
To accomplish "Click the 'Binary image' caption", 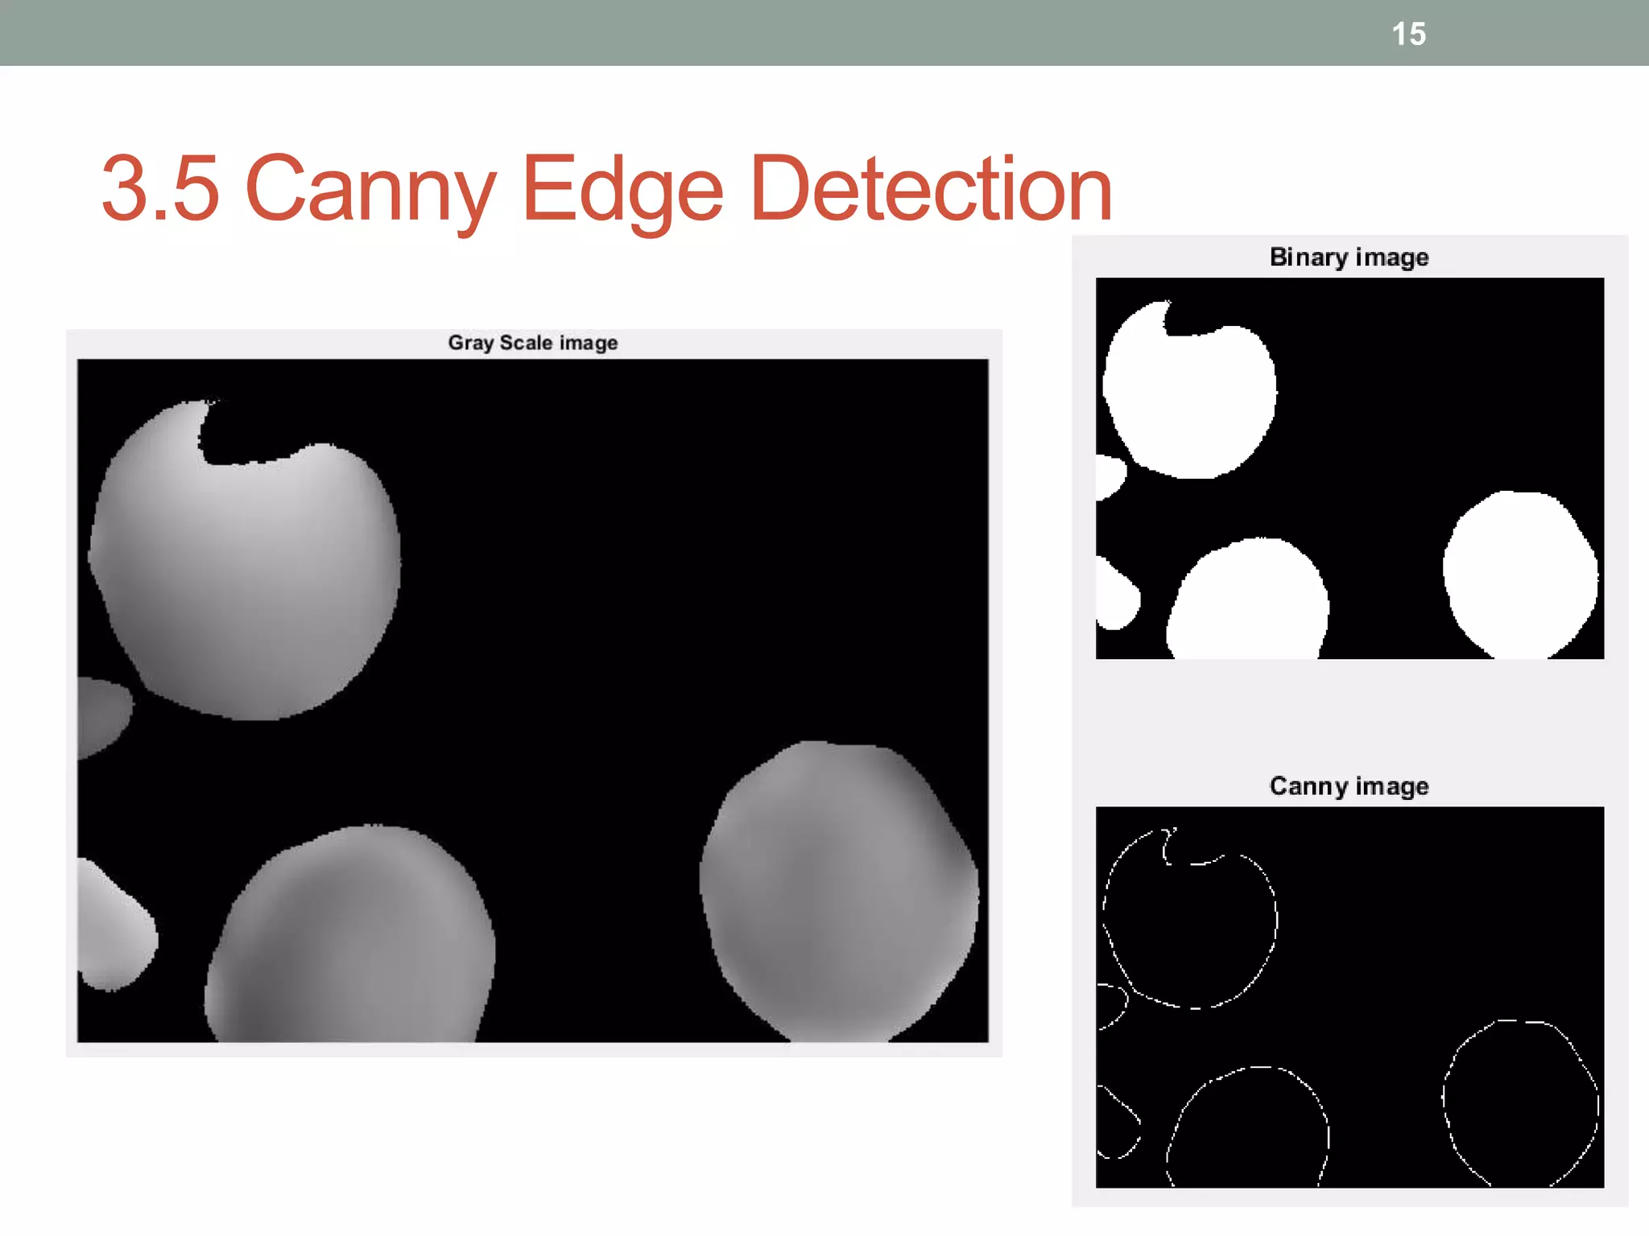I will coord(1349,257).
